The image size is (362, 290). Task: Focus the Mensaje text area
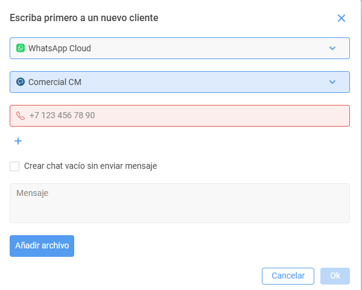pyautogui.click(x=180, y=203)
